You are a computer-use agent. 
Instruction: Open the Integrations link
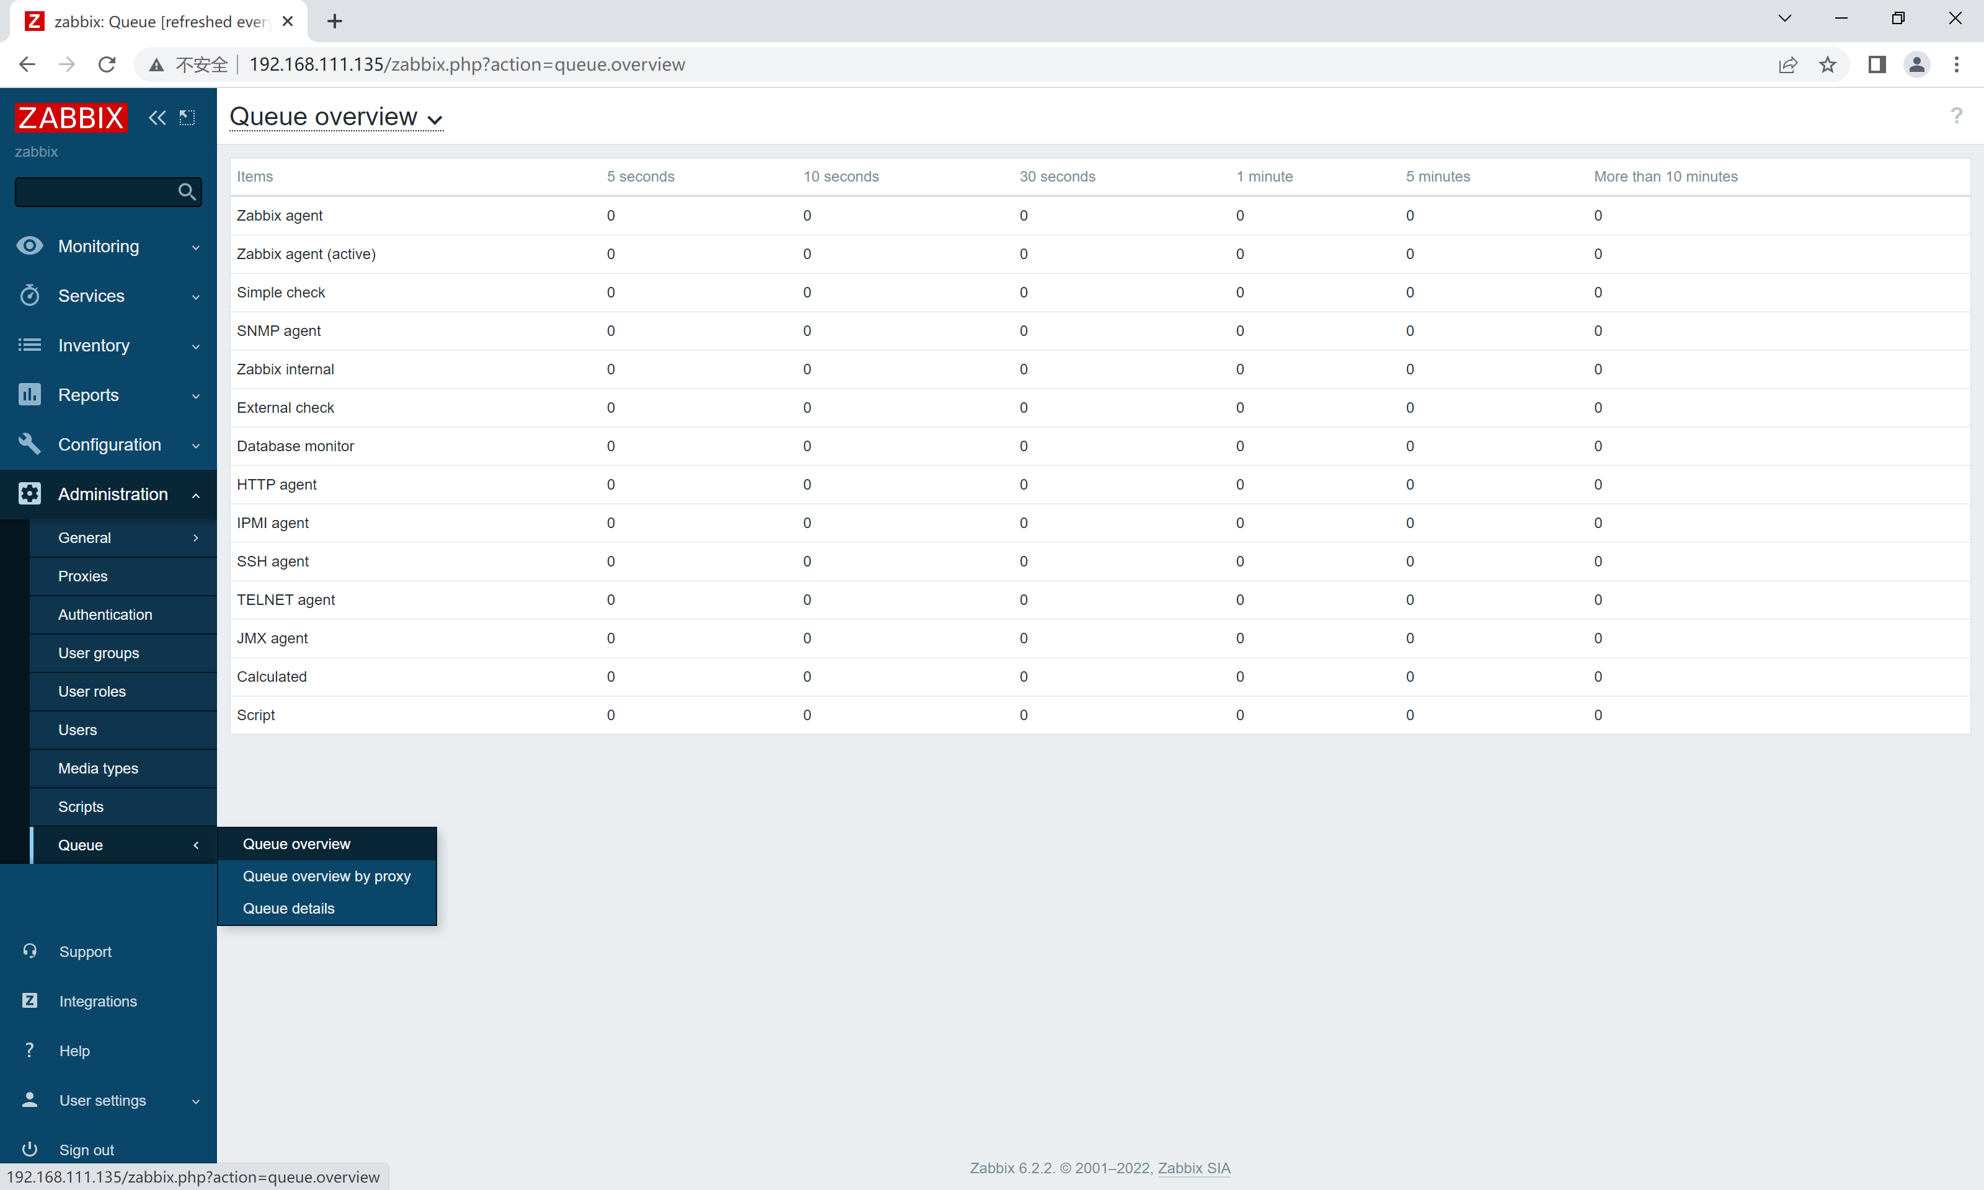tap(98, 1002)
